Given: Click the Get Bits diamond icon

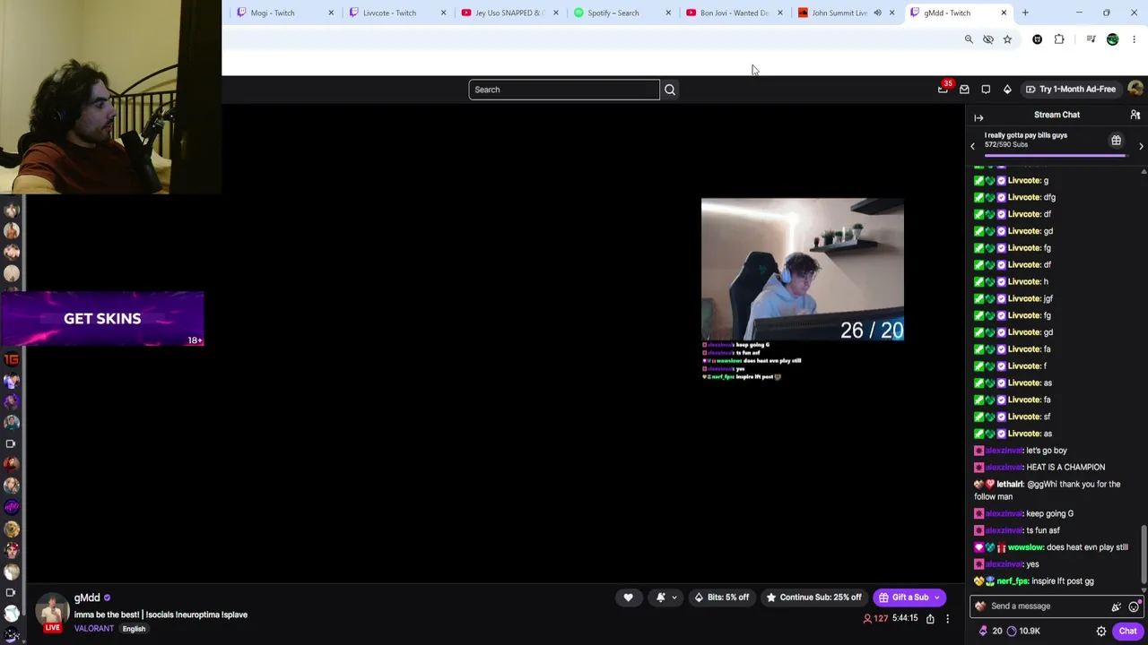Looking at the screenshot, I should [1007, 90].
